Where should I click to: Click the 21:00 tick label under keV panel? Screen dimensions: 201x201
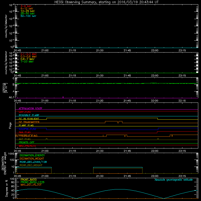click(x=45, y=51)
